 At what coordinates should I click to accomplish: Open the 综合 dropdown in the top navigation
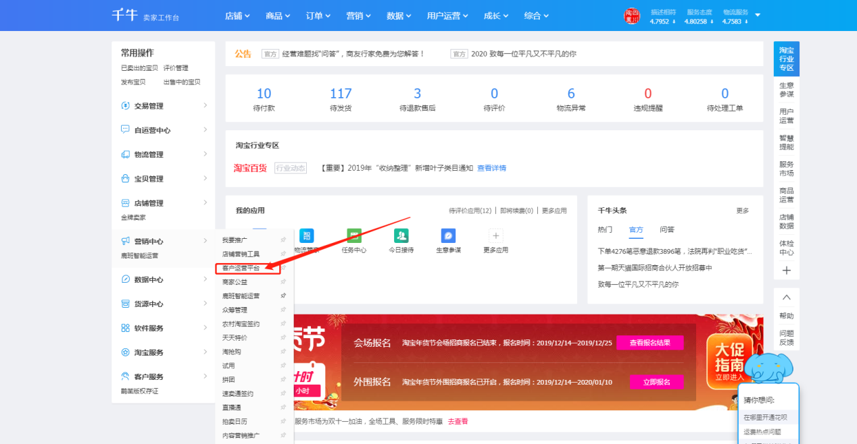click(x=537, y=16)
